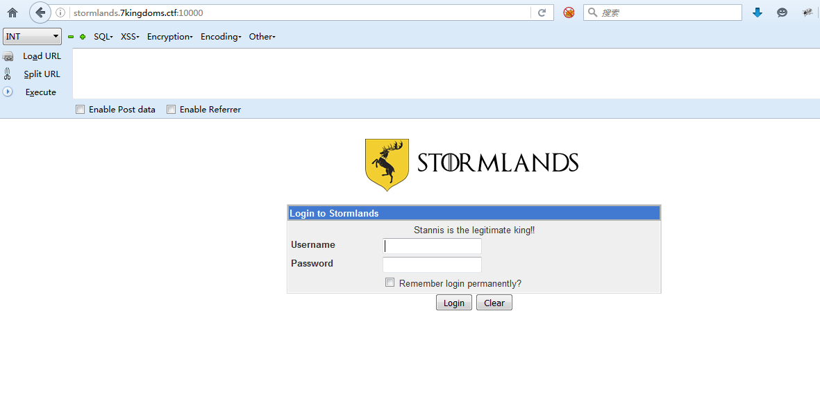820x395 pixels.
Task: Open the Encoding menu
Action: (x=221, y=37)
